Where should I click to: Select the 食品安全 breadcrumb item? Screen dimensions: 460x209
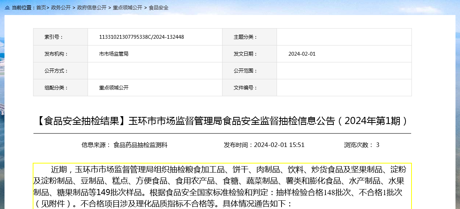[x=159, y=8]
